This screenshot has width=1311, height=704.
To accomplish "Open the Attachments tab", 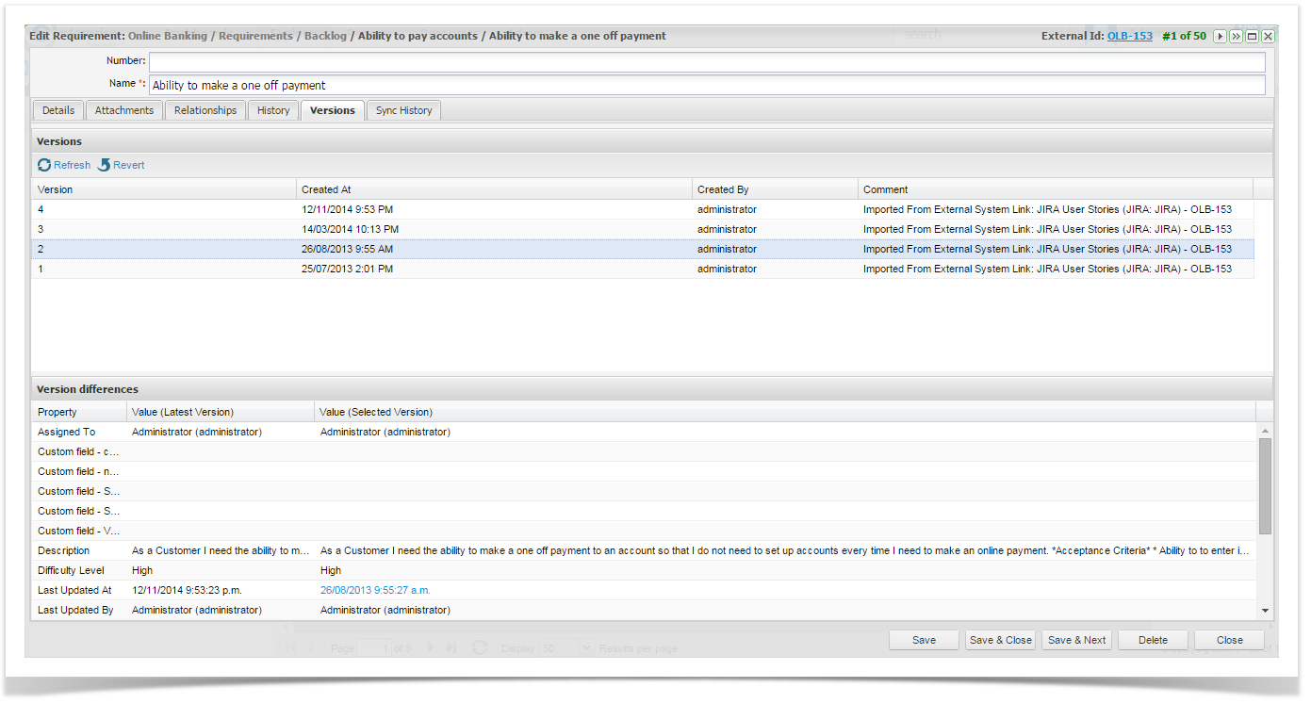I will (x=124, y=110).
